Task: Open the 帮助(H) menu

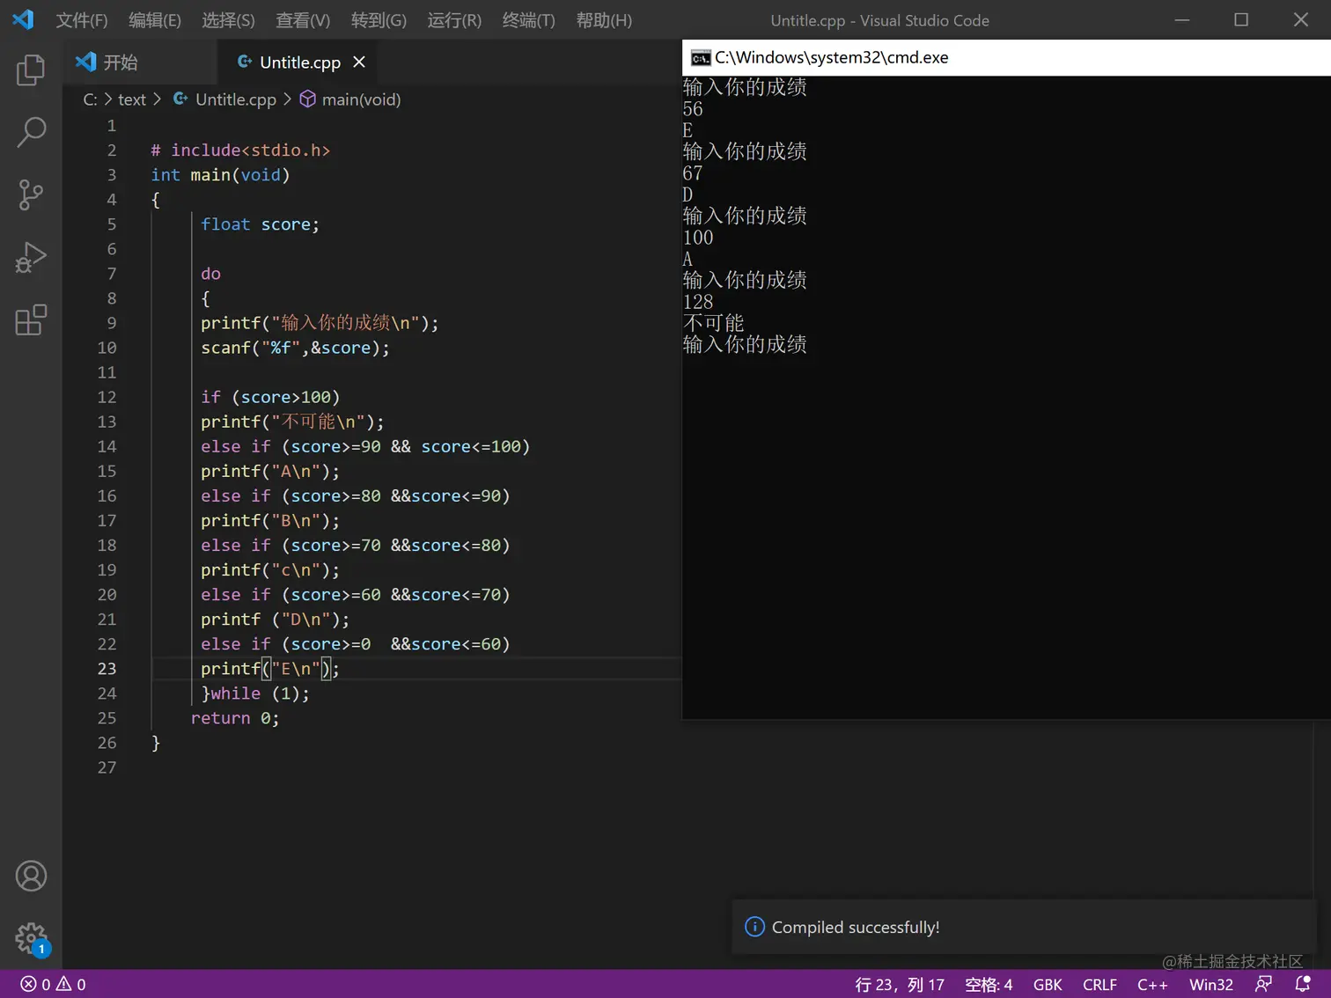Action: click(604, 20)
